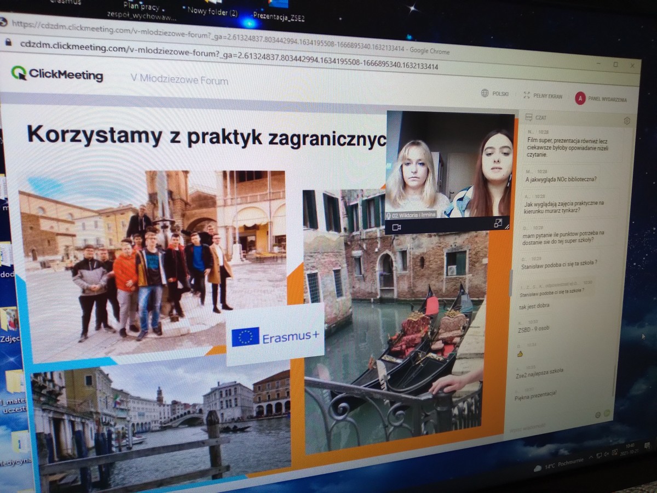Open emoji picker in chat input
657x493 pixels.
coord(598,414)
